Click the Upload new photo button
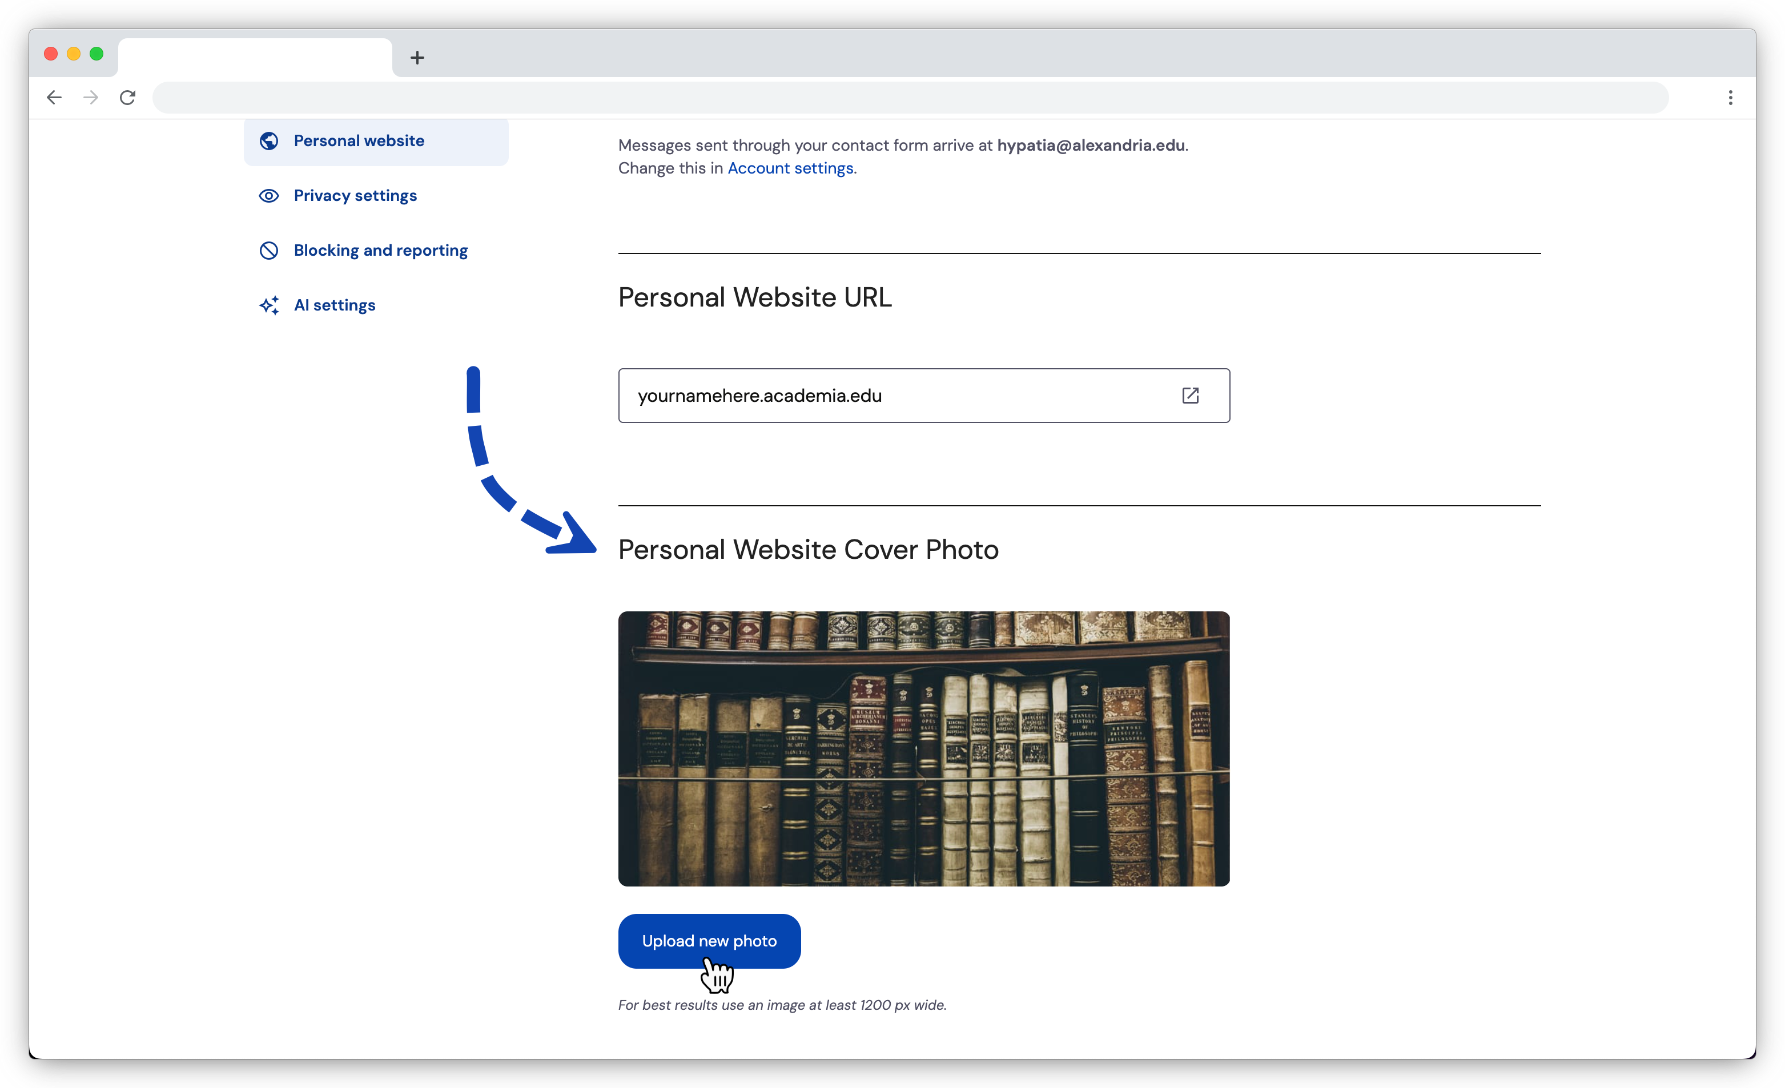The width and height of the screenshot is (1785, 1088). 709,941
